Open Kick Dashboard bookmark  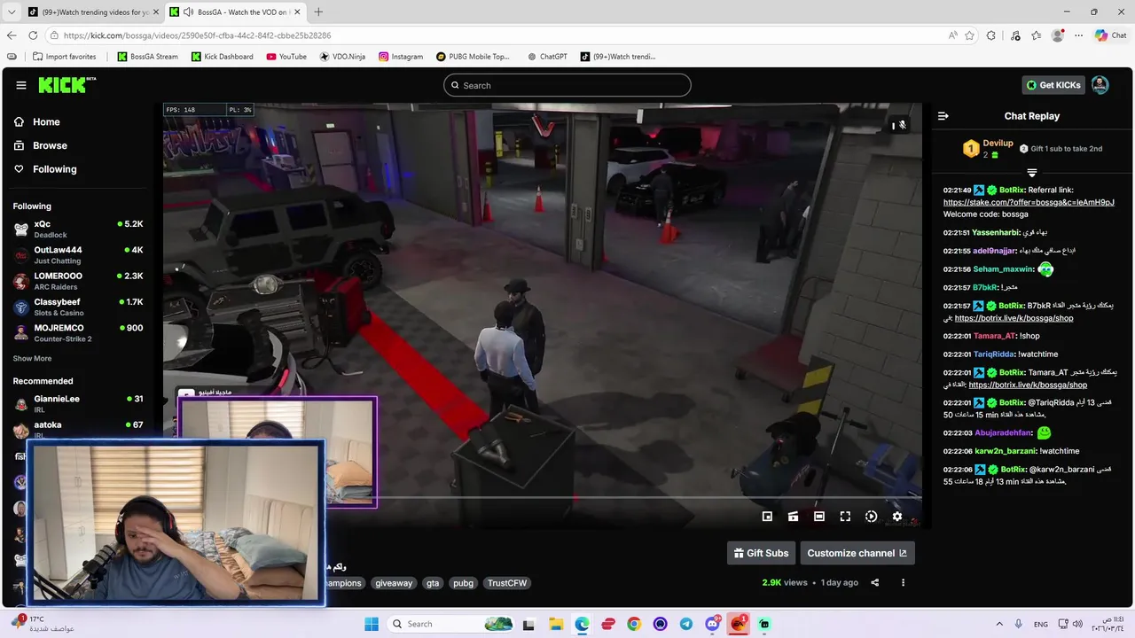click(x=222, y=57)
